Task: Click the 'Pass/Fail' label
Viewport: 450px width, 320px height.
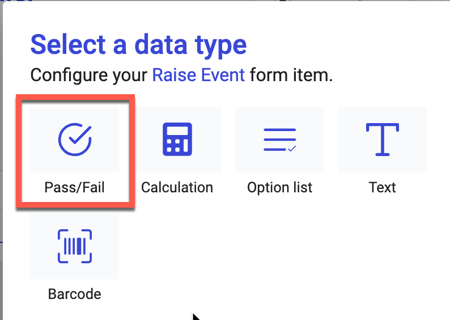Action: [x=75, y=187]
